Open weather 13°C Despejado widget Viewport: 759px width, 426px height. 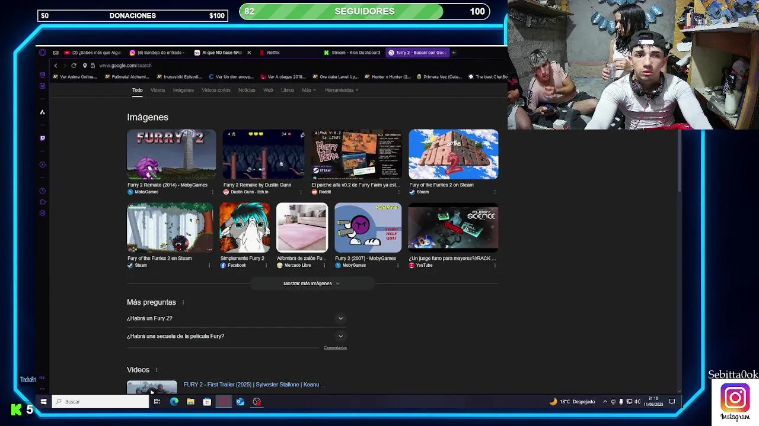pos(572,402)
